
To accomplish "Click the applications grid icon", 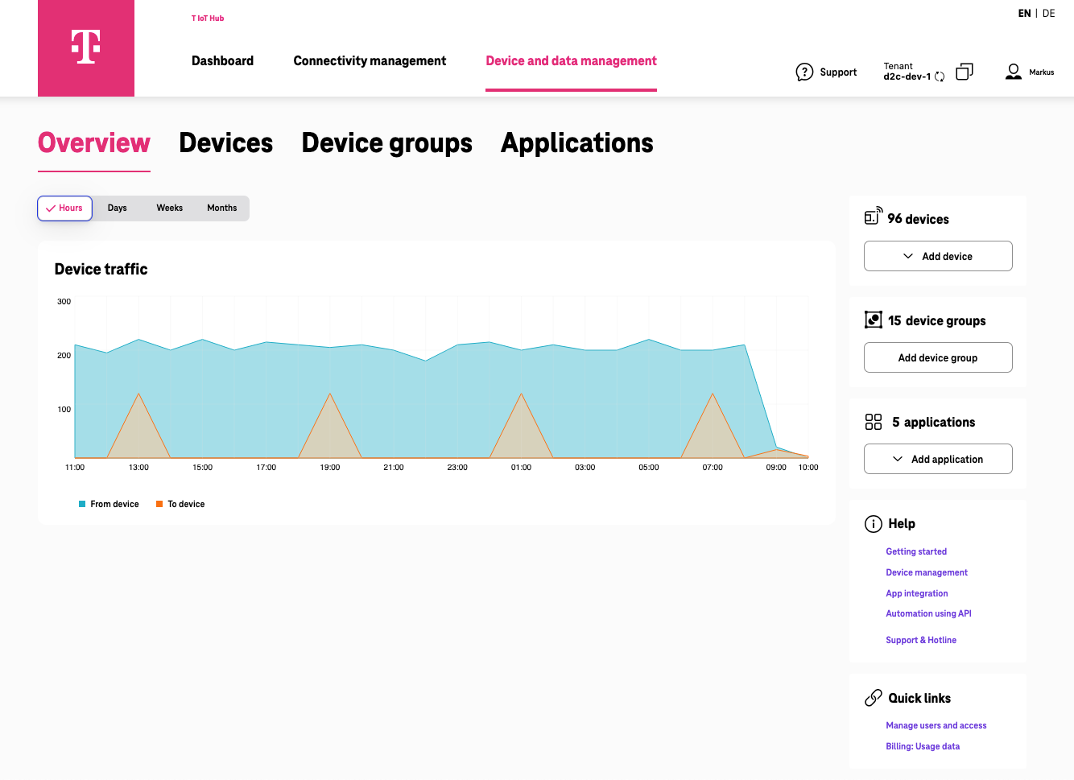I will [874, 422].
